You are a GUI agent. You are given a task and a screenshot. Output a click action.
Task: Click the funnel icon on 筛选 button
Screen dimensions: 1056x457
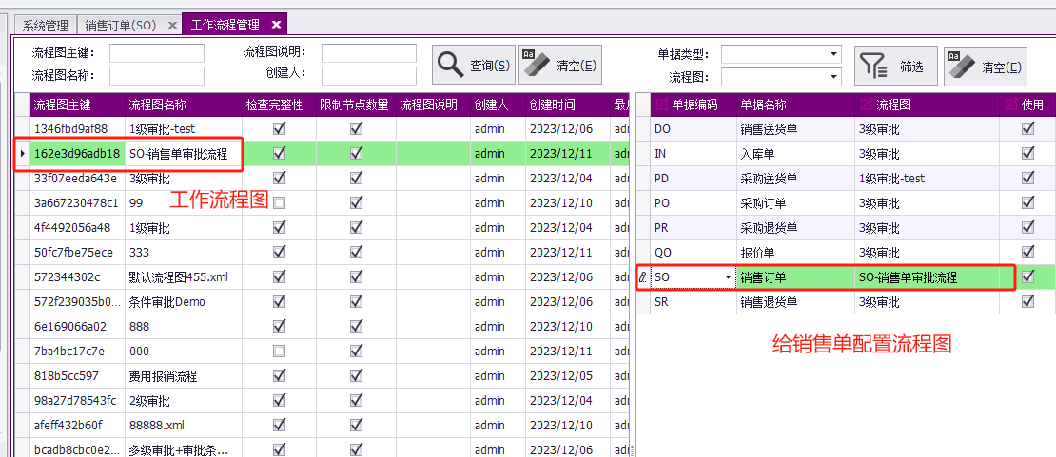click(873, 66)
